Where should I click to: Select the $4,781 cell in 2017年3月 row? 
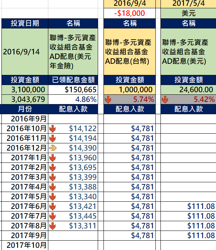click(x=129, y=177)
